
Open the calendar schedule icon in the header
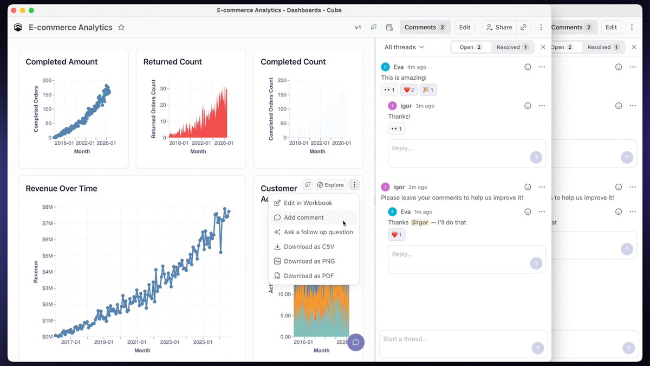click(x=389, y=27)
